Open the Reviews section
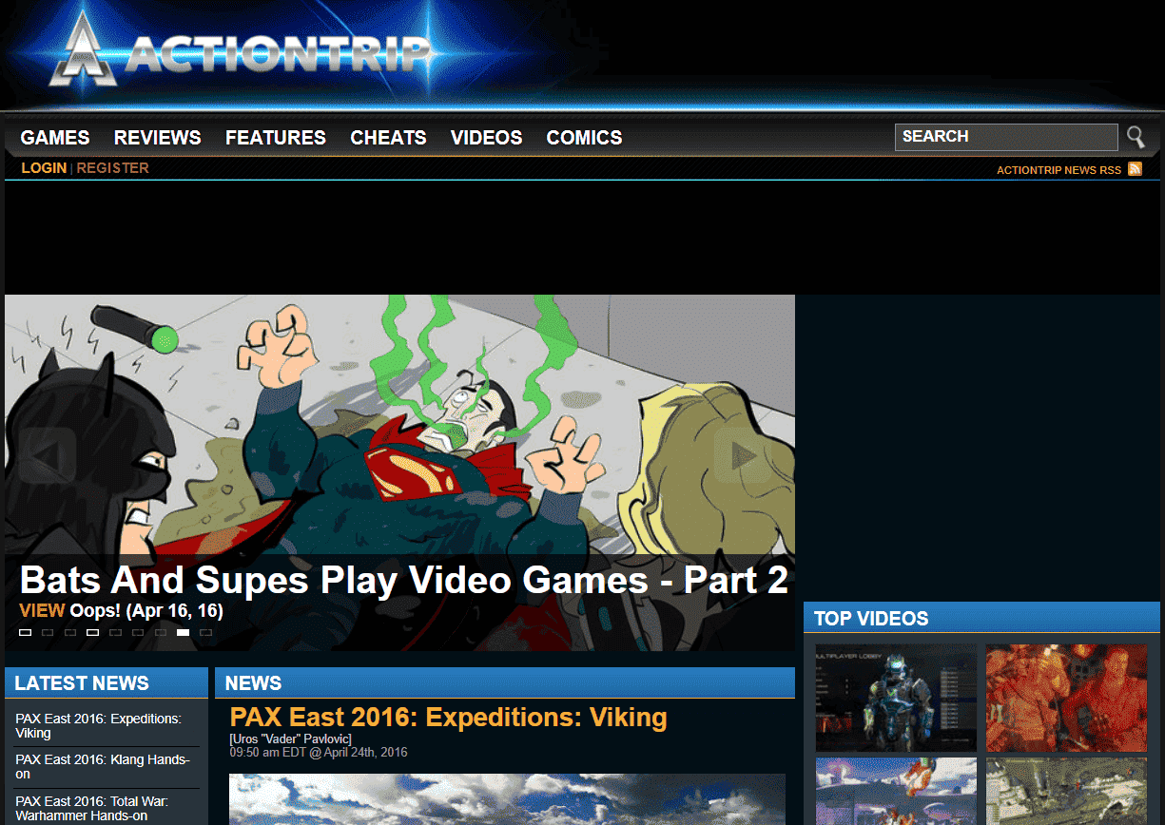This screenshot has height=825, width=1165. 158,138
